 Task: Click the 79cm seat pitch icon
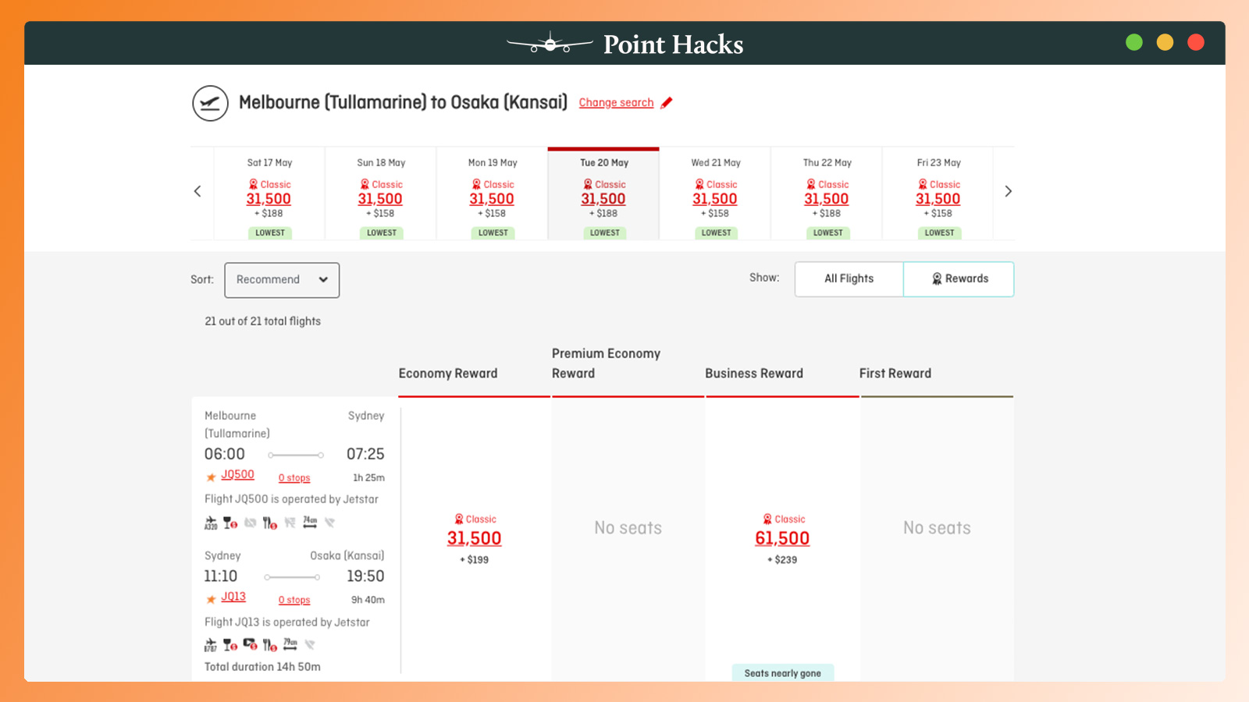click(x=290, y=644)
